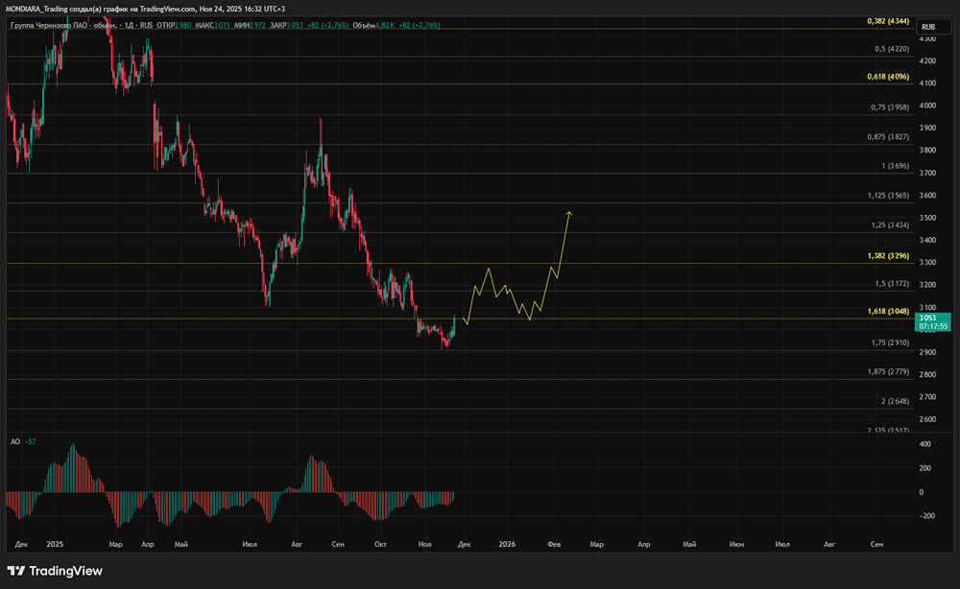The image size is (960, 589).
Task: Click the Fibonacci level 1 (3696) label
Action: [x=895, y=166]
